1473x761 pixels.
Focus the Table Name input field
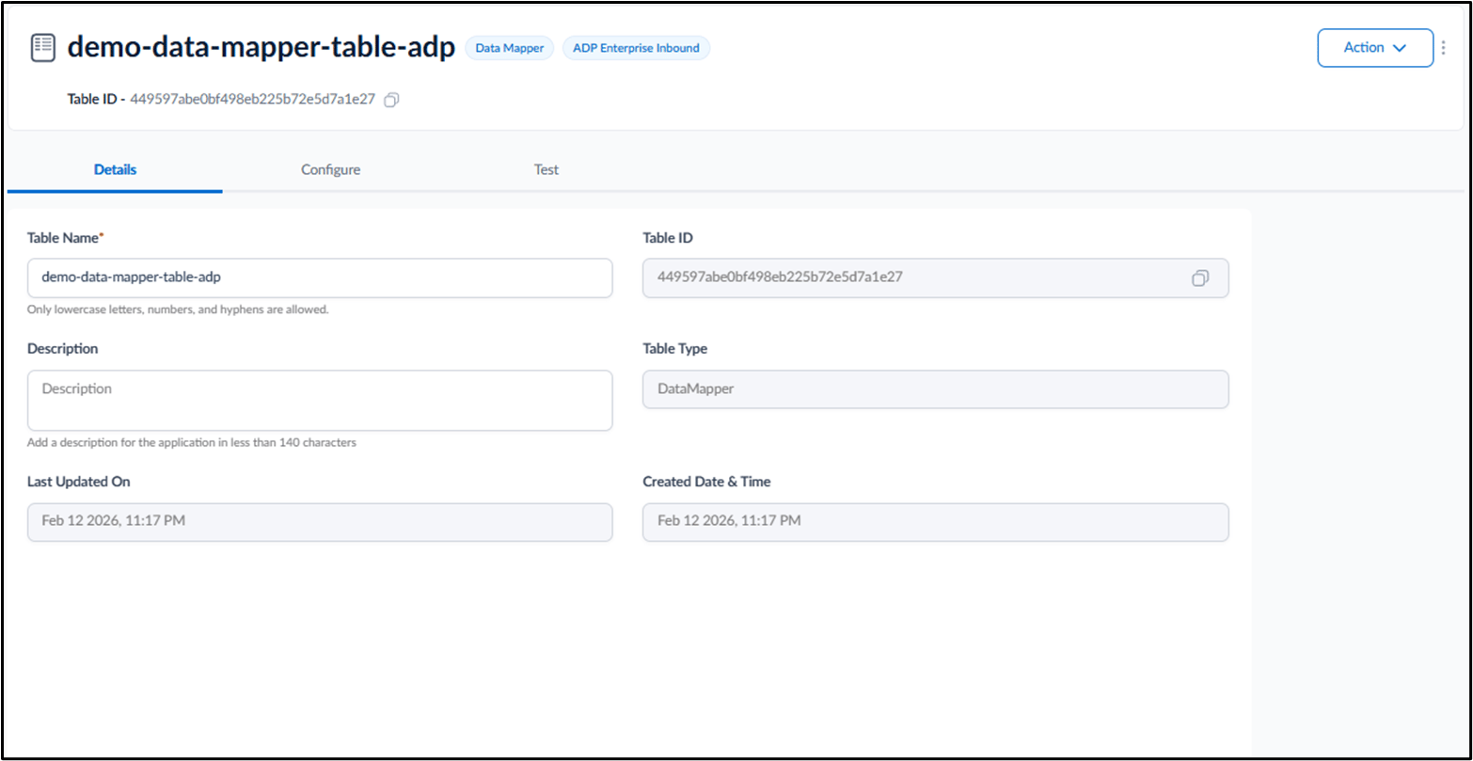320,278
